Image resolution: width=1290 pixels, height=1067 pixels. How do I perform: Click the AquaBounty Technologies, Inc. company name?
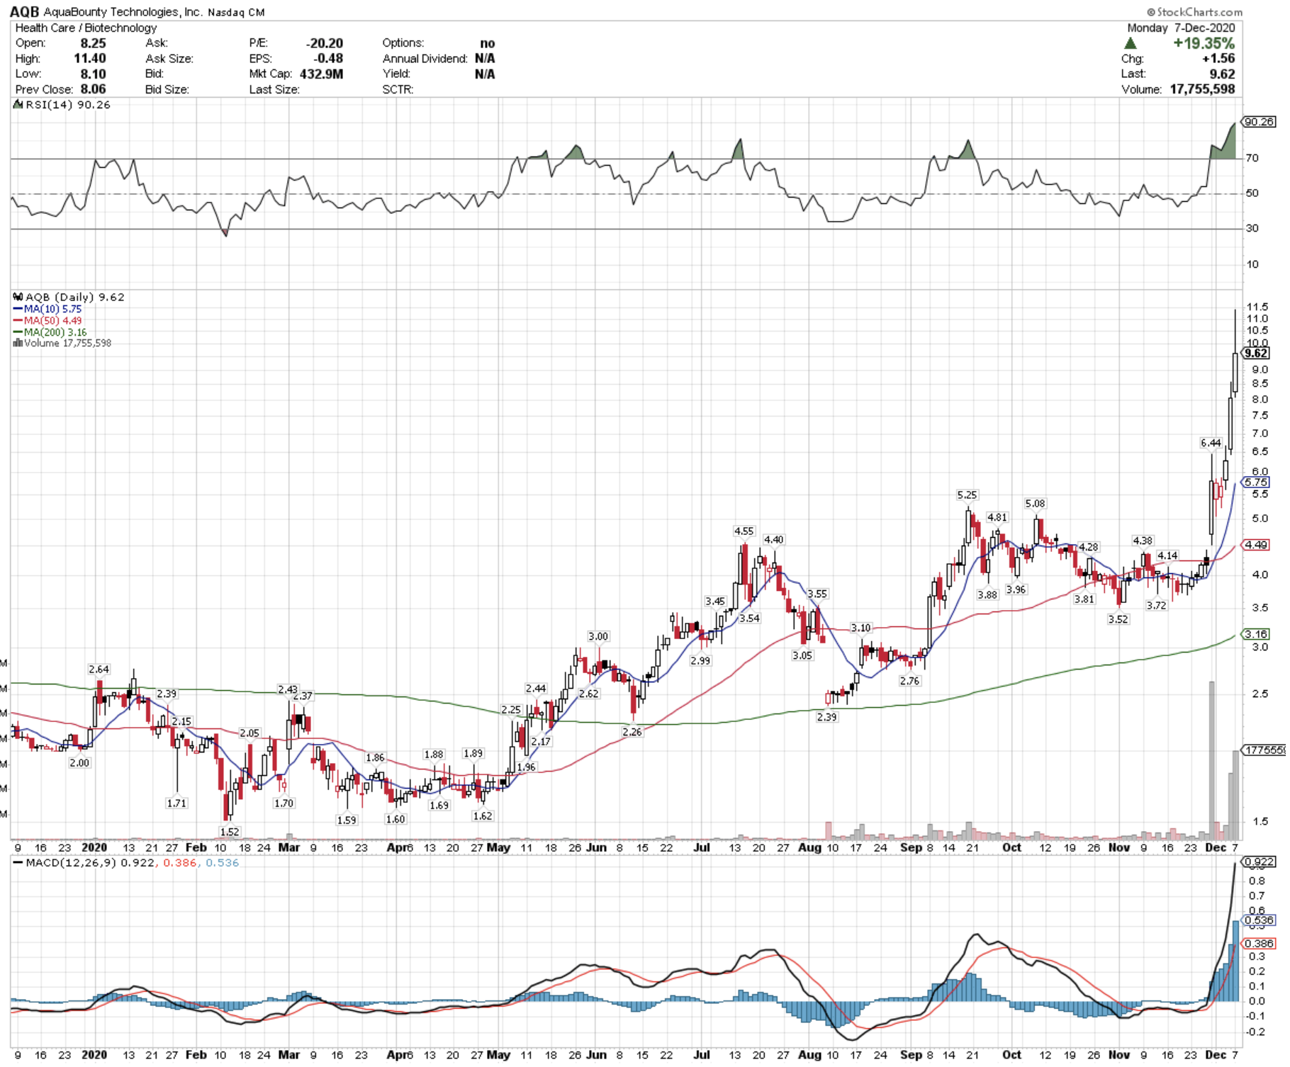point(123,12)
